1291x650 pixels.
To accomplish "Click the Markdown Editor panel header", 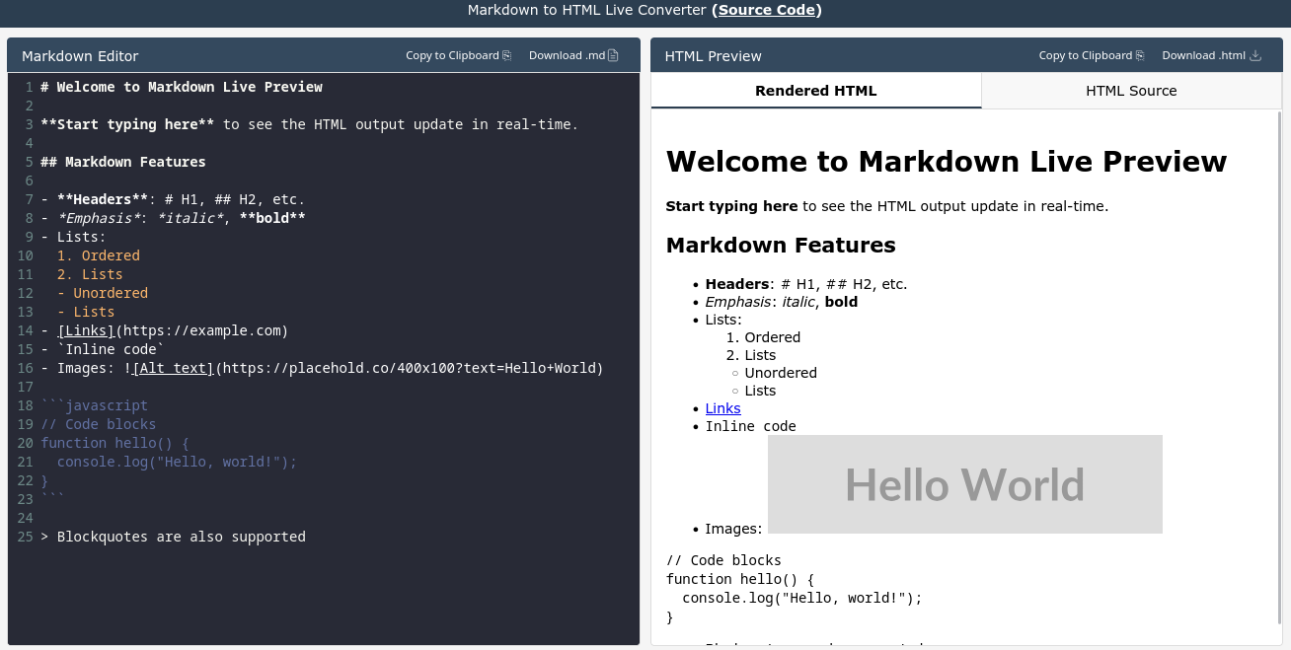I will [x=79, y=56].
